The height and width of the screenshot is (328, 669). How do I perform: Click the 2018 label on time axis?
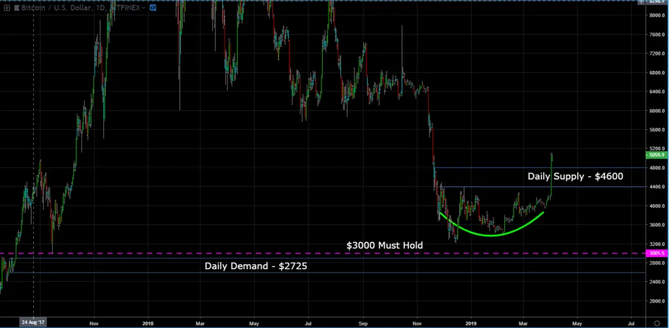coord(148,322)
